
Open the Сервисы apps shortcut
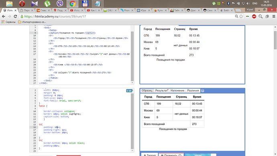point(8,22)
